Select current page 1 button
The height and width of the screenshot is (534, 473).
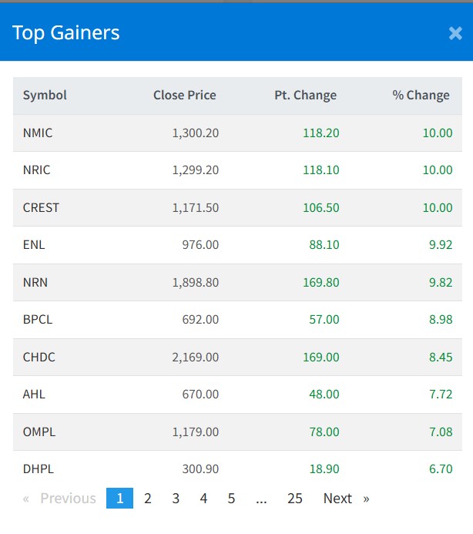[119, 499]
